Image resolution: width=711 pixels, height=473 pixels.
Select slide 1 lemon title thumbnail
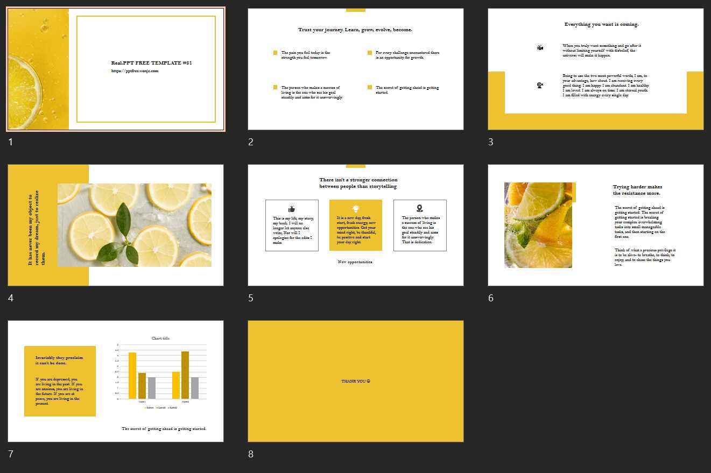116,69
